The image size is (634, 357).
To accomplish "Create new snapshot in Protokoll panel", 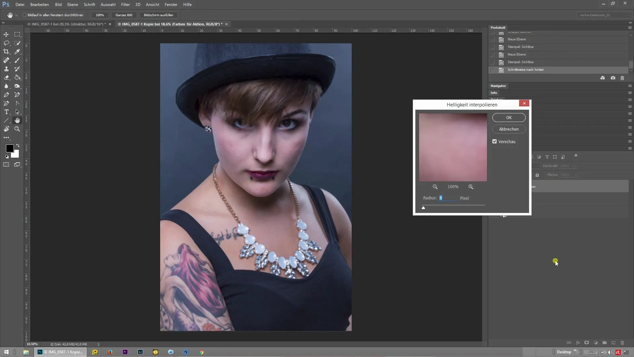I will pos(613,78).
